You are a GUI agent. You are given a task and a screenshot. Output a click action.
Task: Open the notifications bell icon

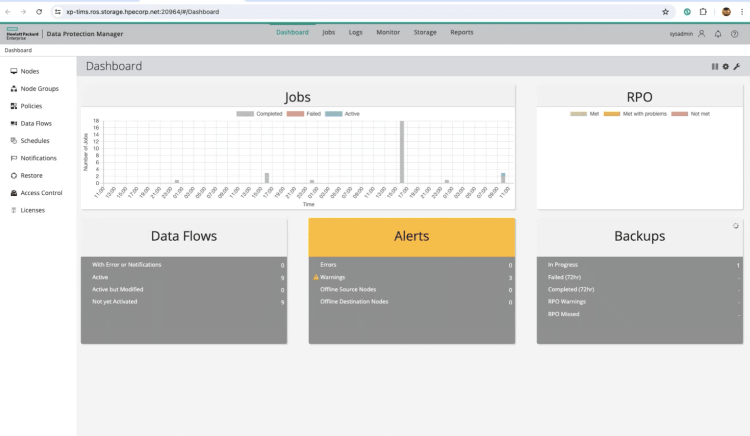click(x=718, y=34)
